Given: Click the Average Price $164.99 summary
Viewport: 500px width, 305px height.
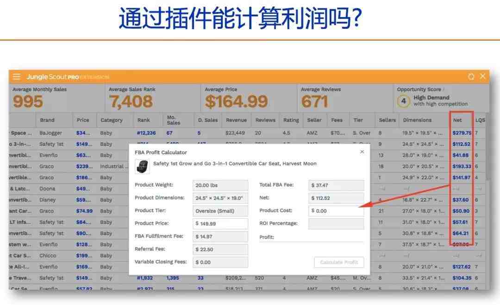Looking at the screenshot, I should click(236, 101).
